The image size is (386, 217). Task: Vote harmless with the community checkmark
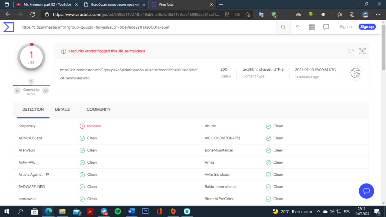[x=46, y=91]
